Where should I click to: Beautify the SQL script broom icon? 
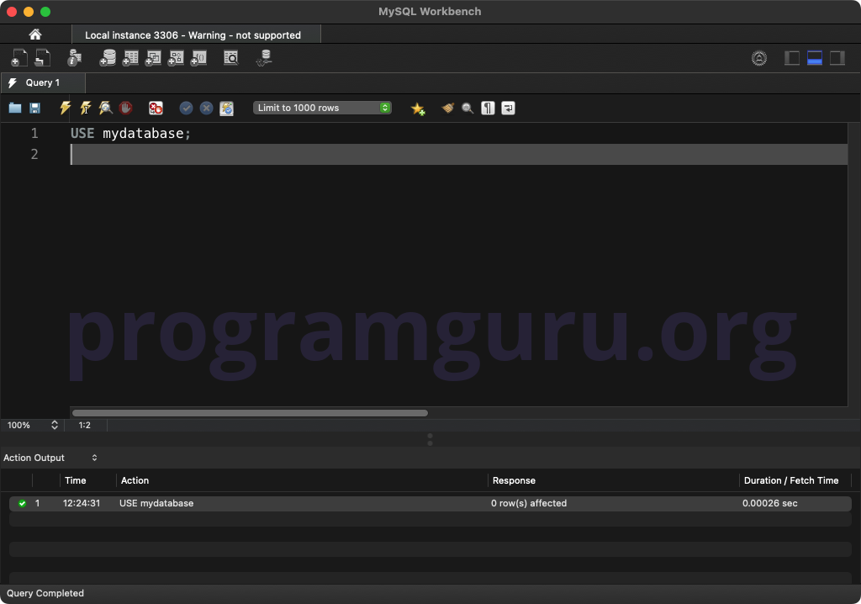[x=448, y=108]
